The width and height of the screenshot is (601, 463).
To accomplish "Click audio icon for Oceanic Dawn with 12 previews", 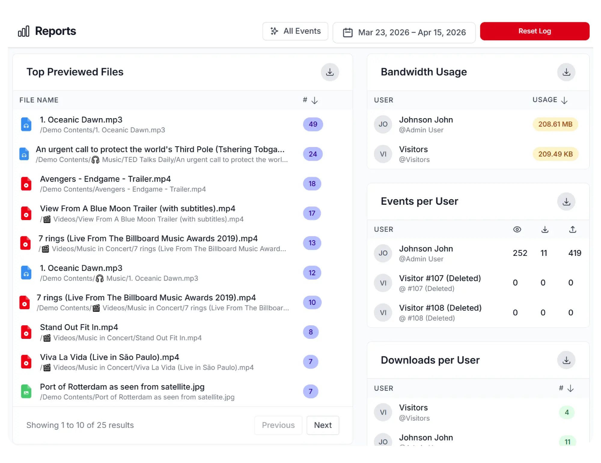I will (x=26, y=273).
